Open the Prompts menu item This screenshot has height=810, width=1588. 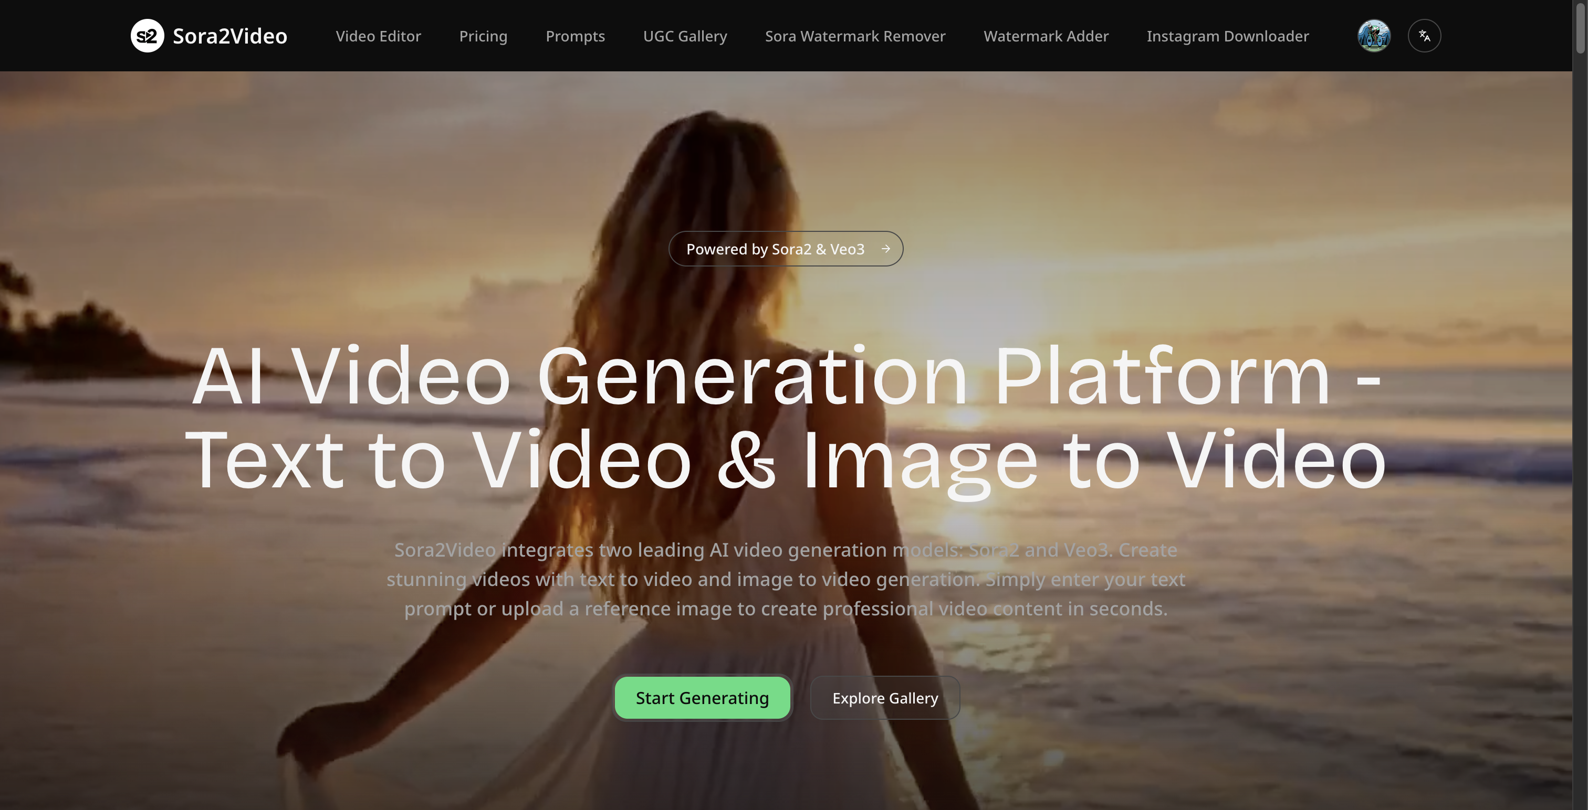tap(574, 36)
